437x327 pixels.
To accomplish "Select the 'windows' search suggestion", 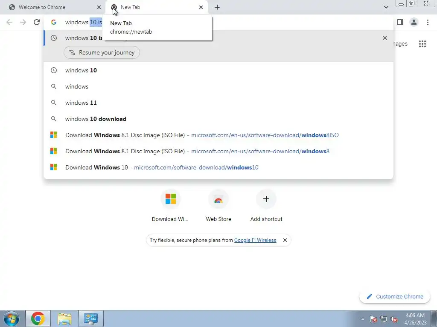I will [x=218, y=86].
